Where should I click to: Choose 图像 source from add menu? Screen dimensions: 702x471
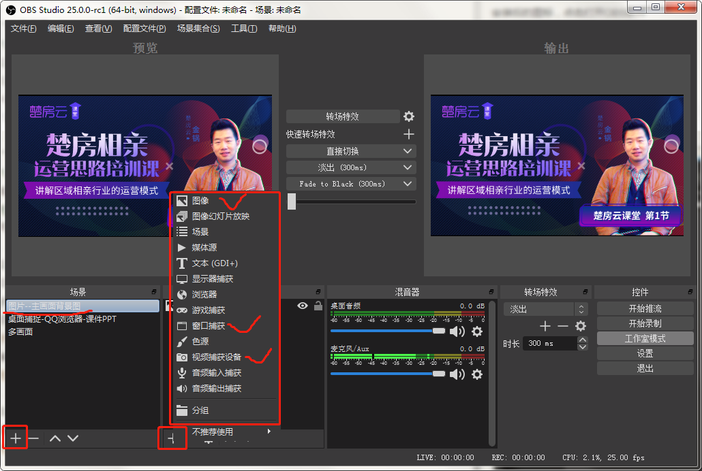click(x=226, y=200)
